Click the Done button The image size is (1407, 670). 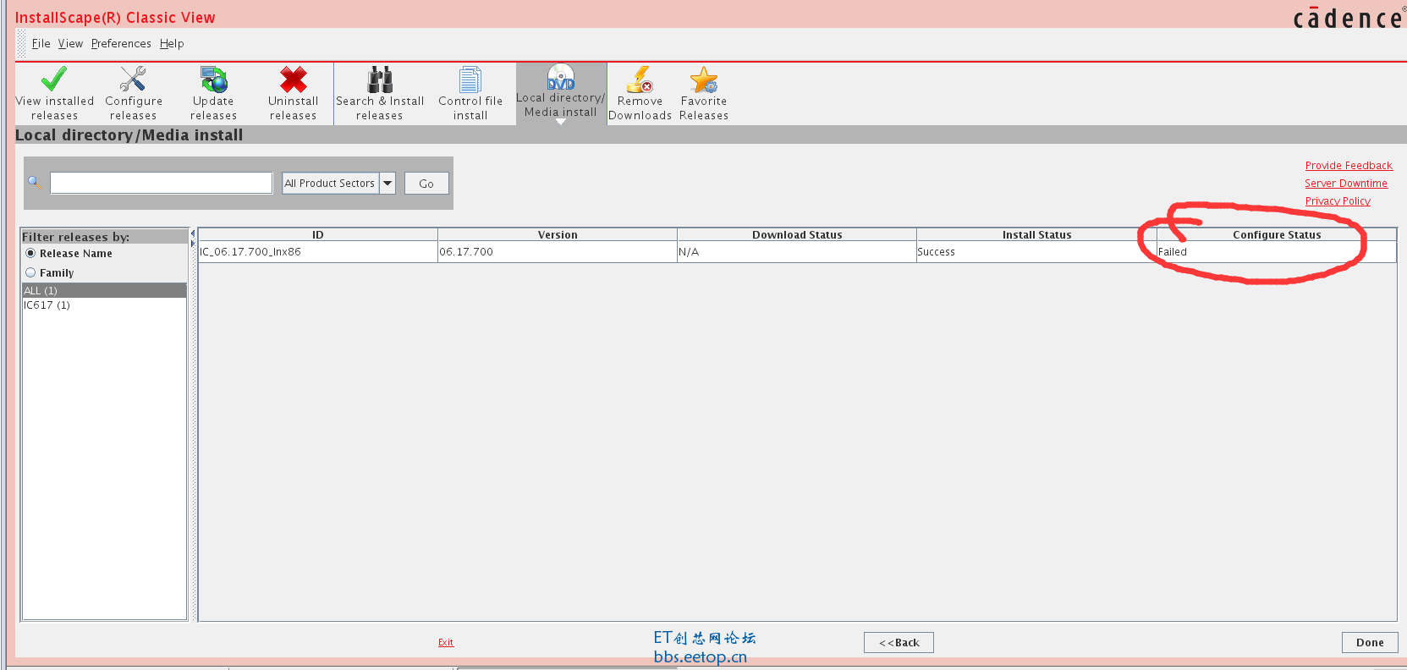coord(1370,643)
